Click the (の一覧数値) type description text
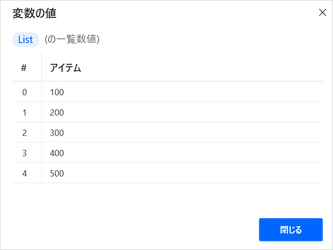This screenshot has width=333, height=250. pyautogui.click(x=72, y=40)
